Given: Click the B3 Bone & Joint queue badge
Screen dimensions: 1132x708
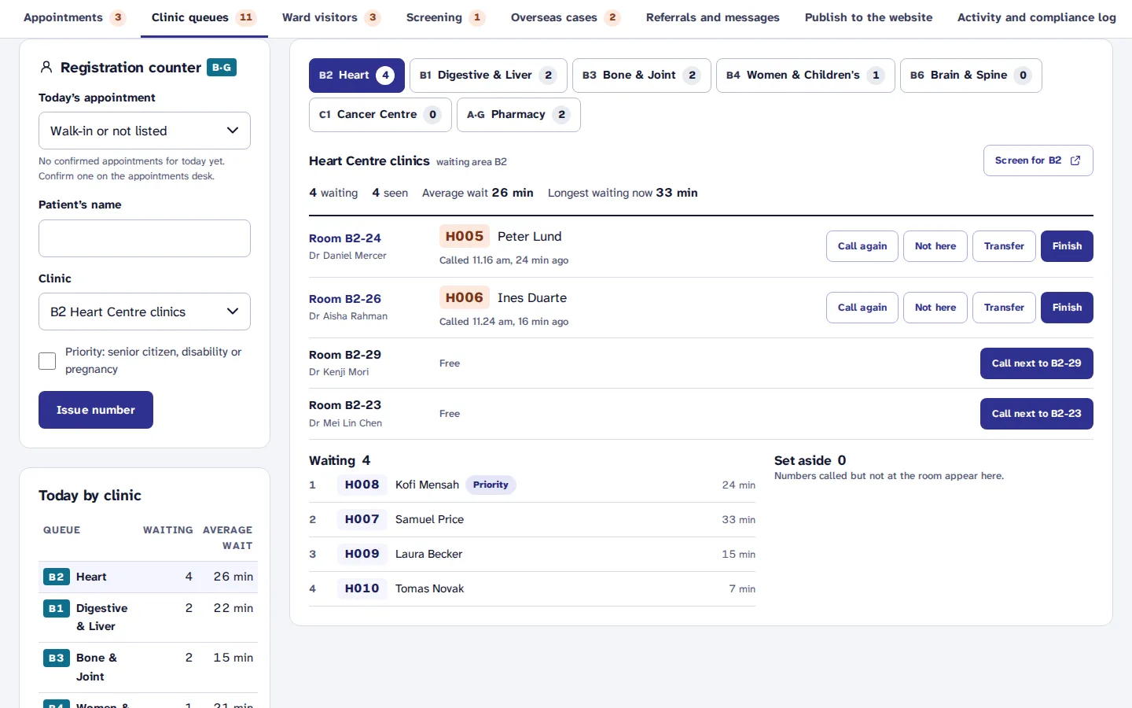Looking at the screenshot, I should [x=57, y=658].
